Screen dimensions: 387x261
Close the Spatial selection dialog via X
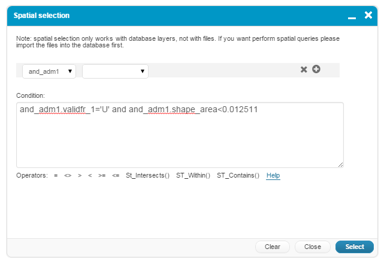[x=368, y=15]
